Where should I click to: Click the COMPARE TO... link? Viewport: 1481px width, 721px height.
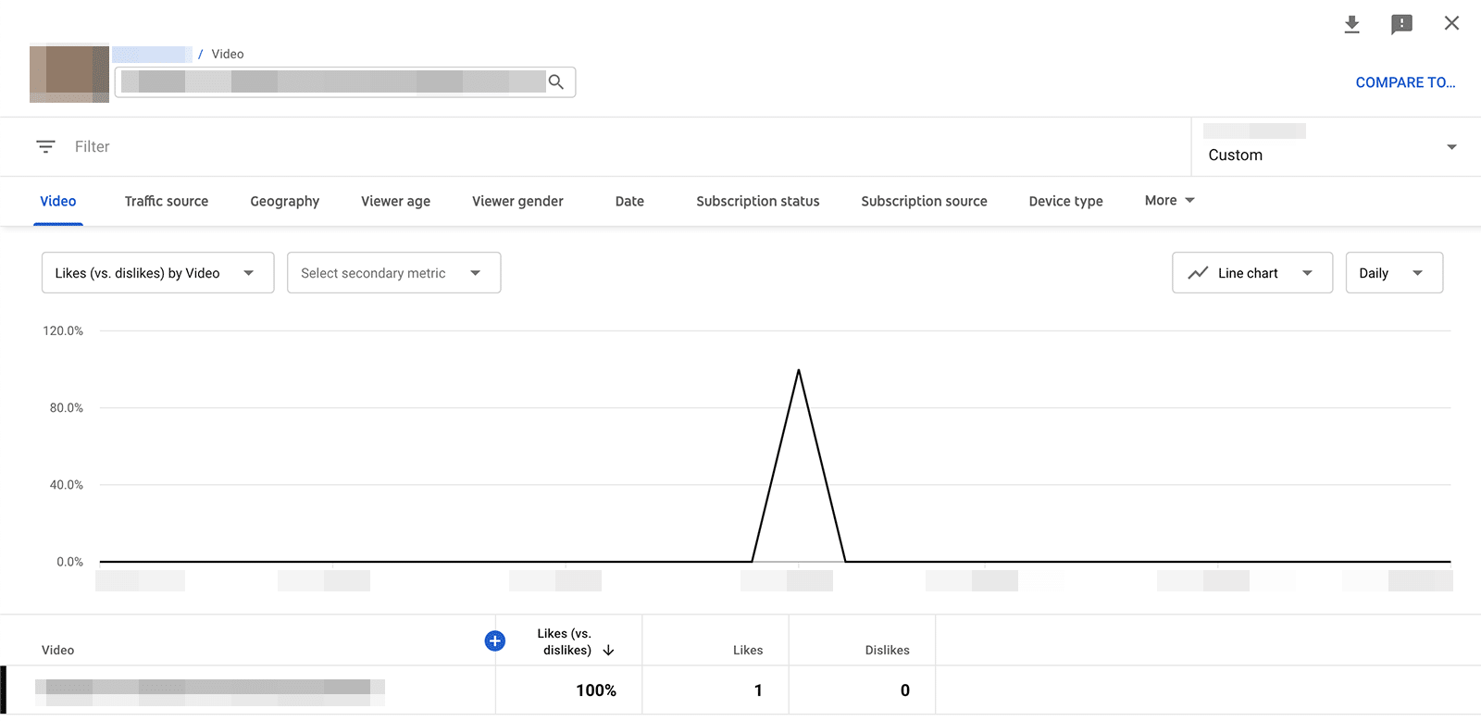[x=1404, y=82]
